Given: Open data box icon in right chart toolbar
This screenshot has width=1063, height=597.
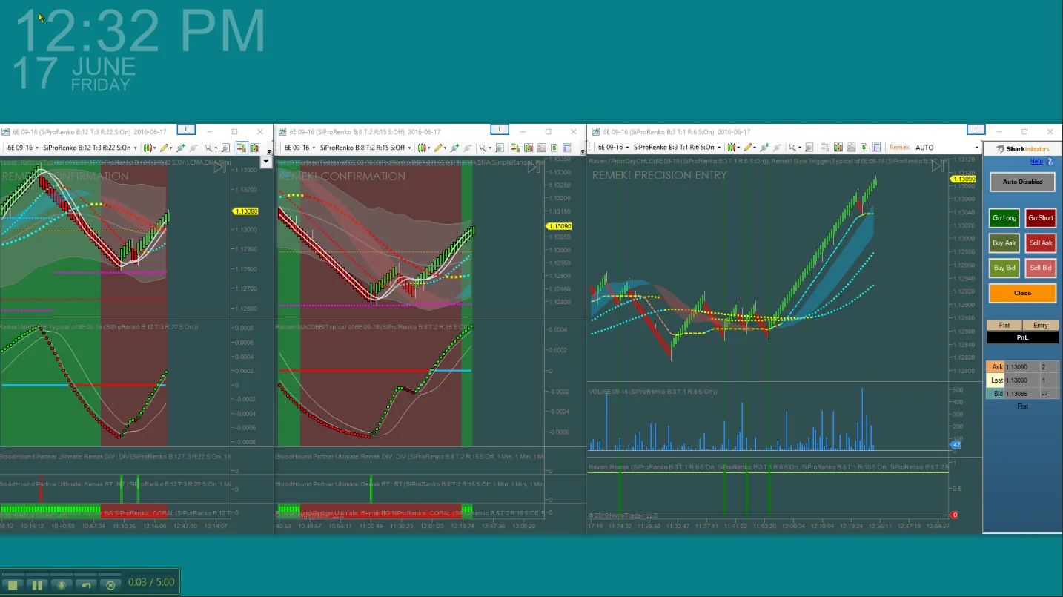Looking at the screenshot, I should pyautogui.click(x=876, y=148).
